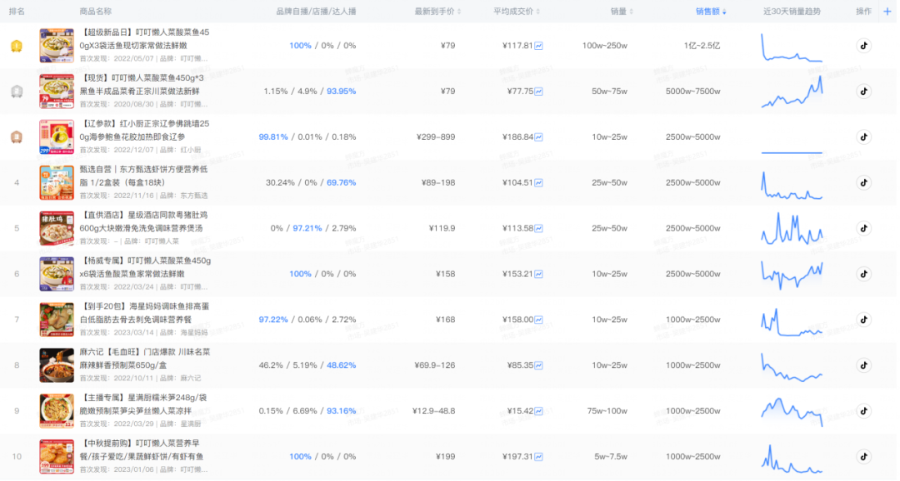Sort by 销量 column
Viewport: 900px width, 481px height.
(x=624, y=12)
